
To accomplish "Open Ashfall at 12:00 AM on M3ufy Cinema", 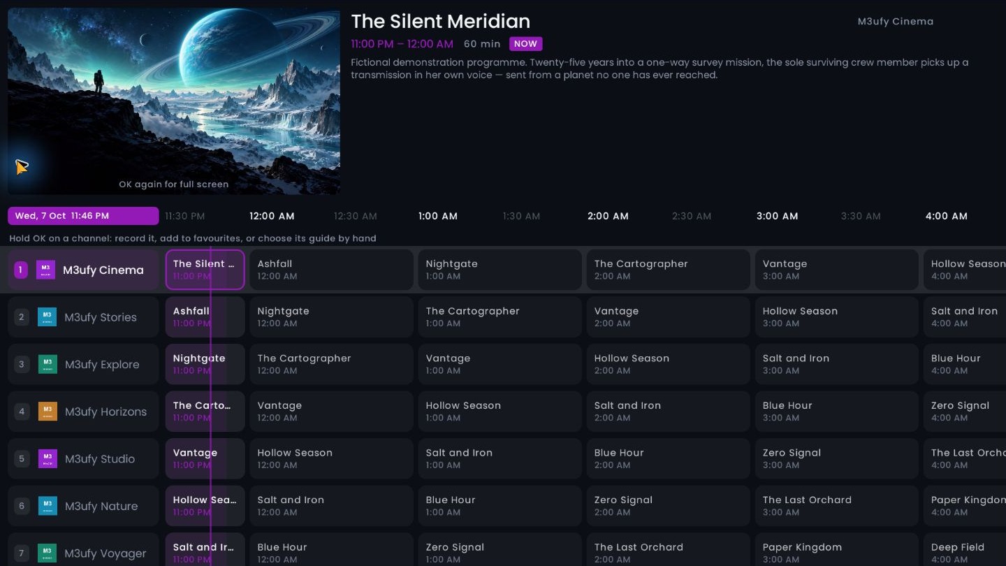I will pos(331,270).
